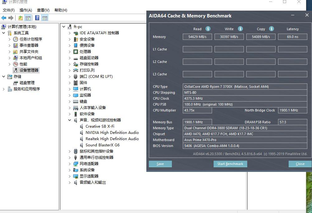Click the Read column info icon
312x213 pixels.
(x=208, y=29)
